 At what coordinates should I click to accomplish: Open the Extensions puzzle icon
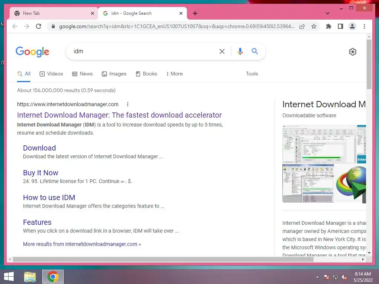coord(329,26)
